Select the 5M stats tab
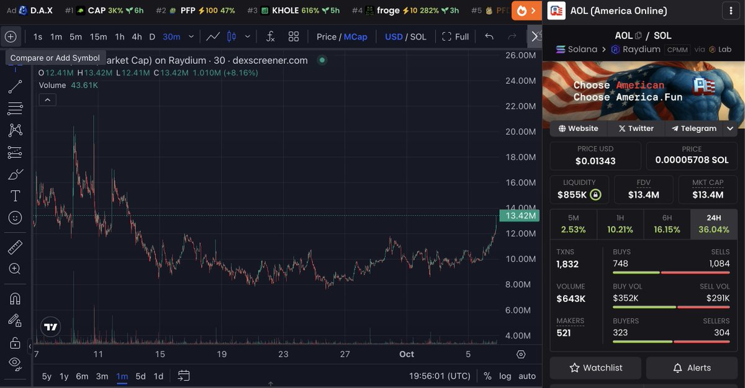 coord(573,224)
